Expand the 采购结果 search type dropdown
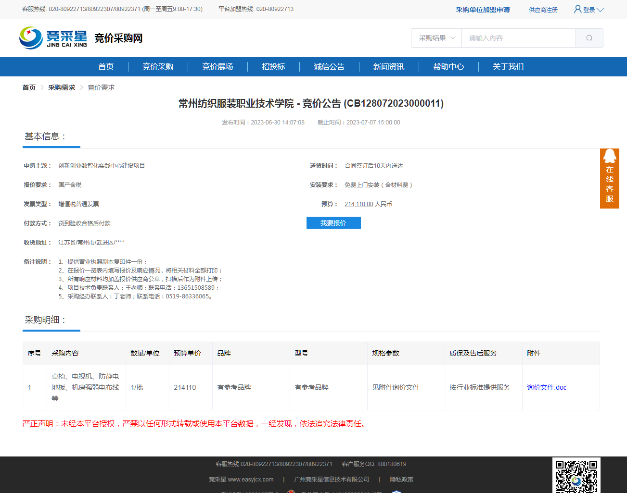Screen dimensions: 627x493 click(x=436, y=38)
